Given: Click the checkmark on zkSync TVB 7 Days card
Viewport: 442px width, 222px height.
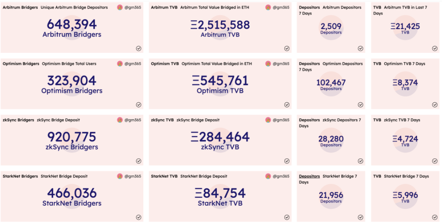Looking at the screenshot, I should 435,161.
